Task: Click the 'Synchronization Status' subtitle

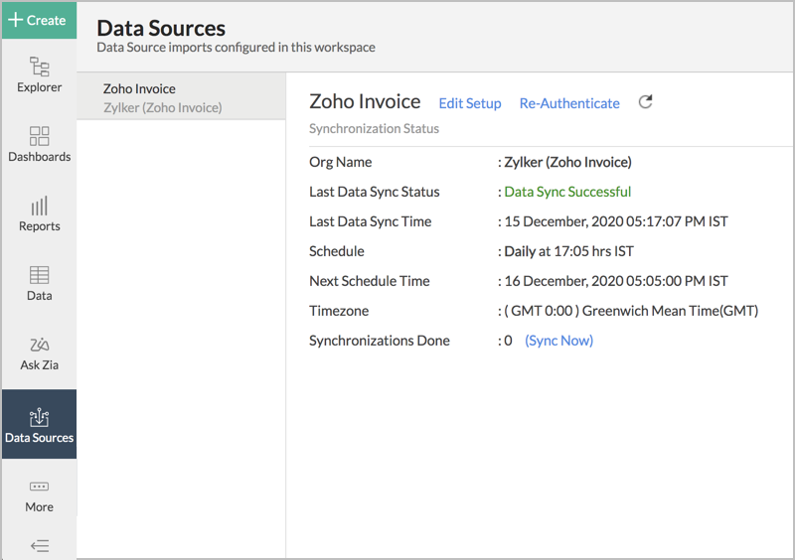Action: [374, 129]
